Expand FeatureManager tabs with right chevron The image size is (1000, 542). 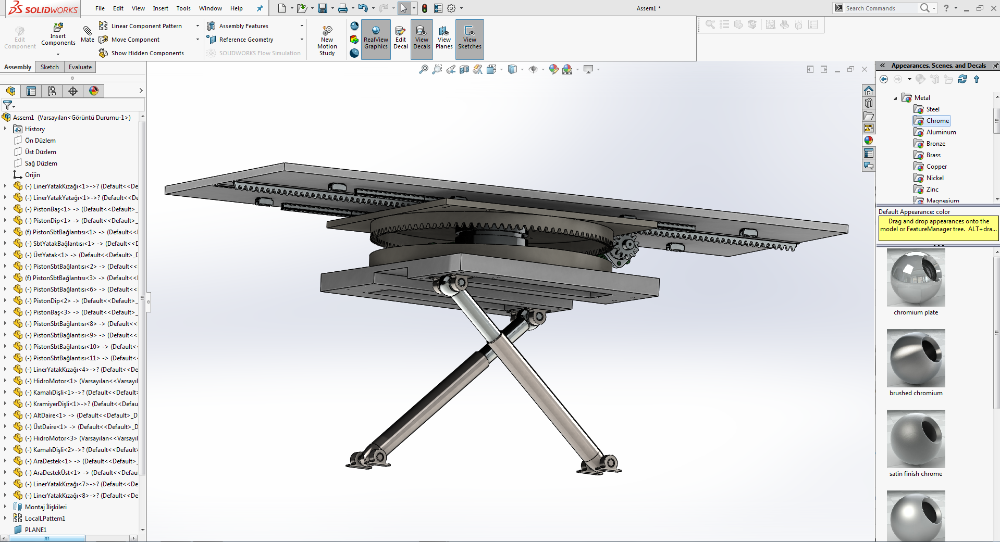click(141, 91)
